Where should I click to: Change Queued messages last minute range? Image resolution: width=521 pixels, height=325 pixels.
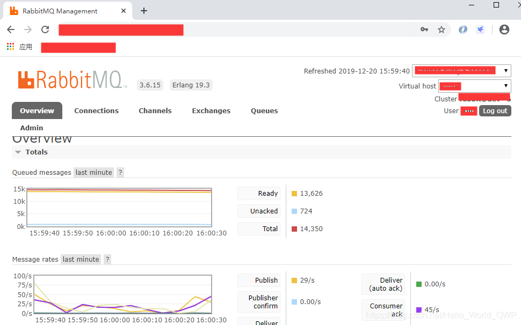(x=93, y=173)
